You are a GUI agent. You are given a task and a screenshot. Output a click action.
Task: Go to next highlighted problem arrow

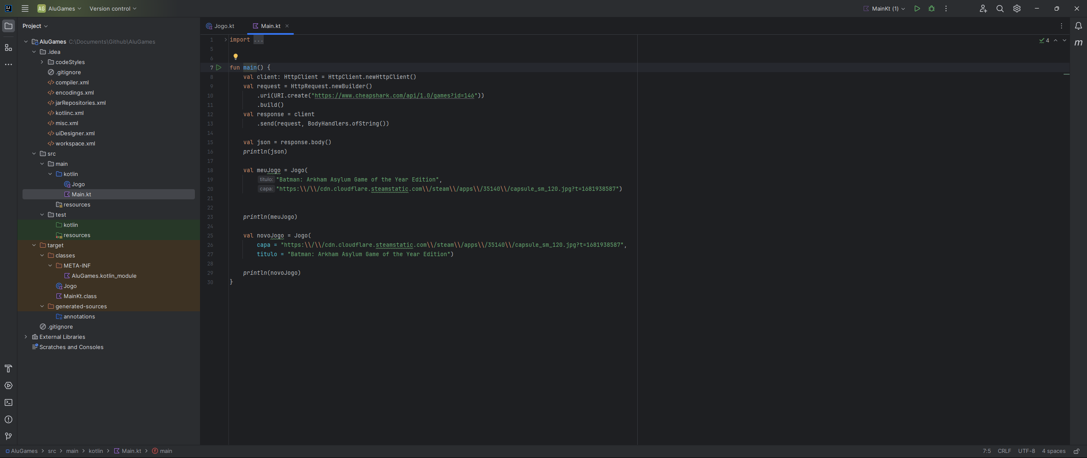(x=1064, y=40)
